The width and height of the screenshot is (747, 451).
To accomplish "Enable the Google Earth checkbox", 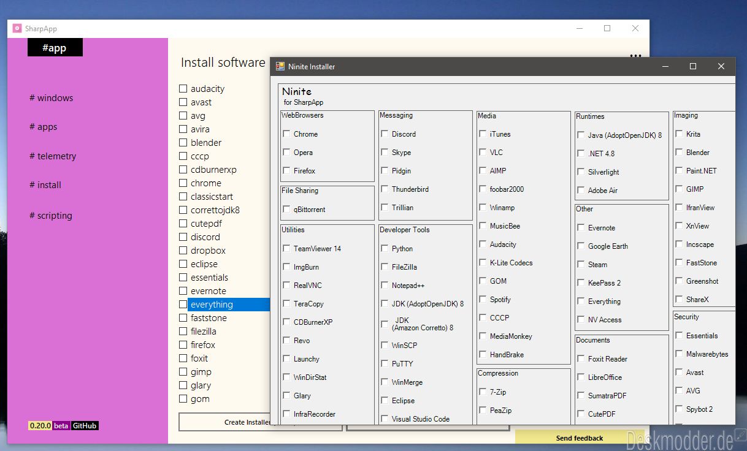I will point(581,246).
